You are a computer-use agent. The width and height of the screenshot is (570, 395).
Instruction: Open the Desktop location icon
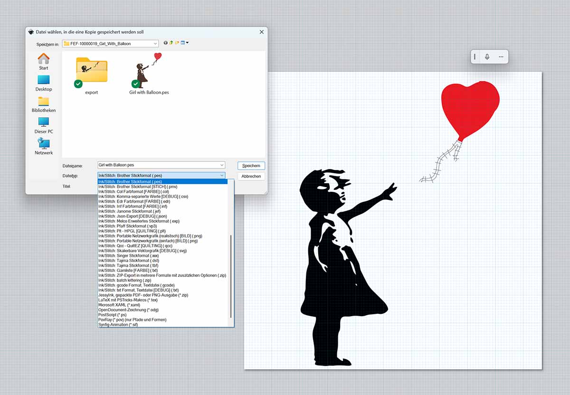(x=43, y=79)
